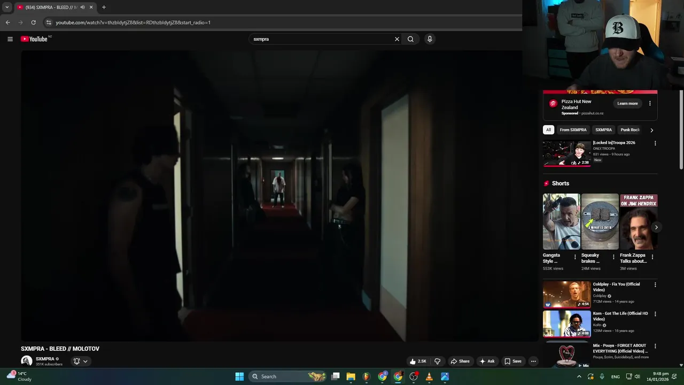
Task: Open a new browser tab
Action: click(104, 7)
